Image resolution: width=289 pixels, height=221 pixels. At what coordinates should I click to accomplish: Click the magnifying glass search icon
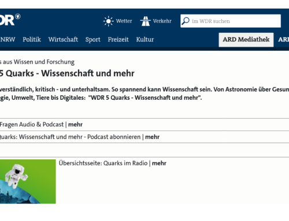[186, 21]
